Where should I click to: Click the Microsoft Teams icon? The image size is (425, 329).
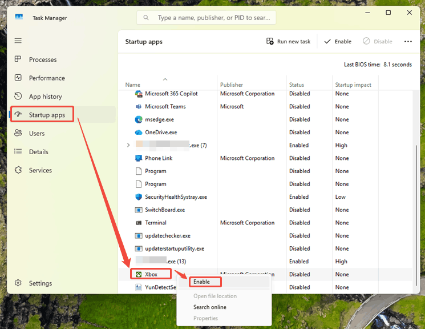(x=139, y=106)
